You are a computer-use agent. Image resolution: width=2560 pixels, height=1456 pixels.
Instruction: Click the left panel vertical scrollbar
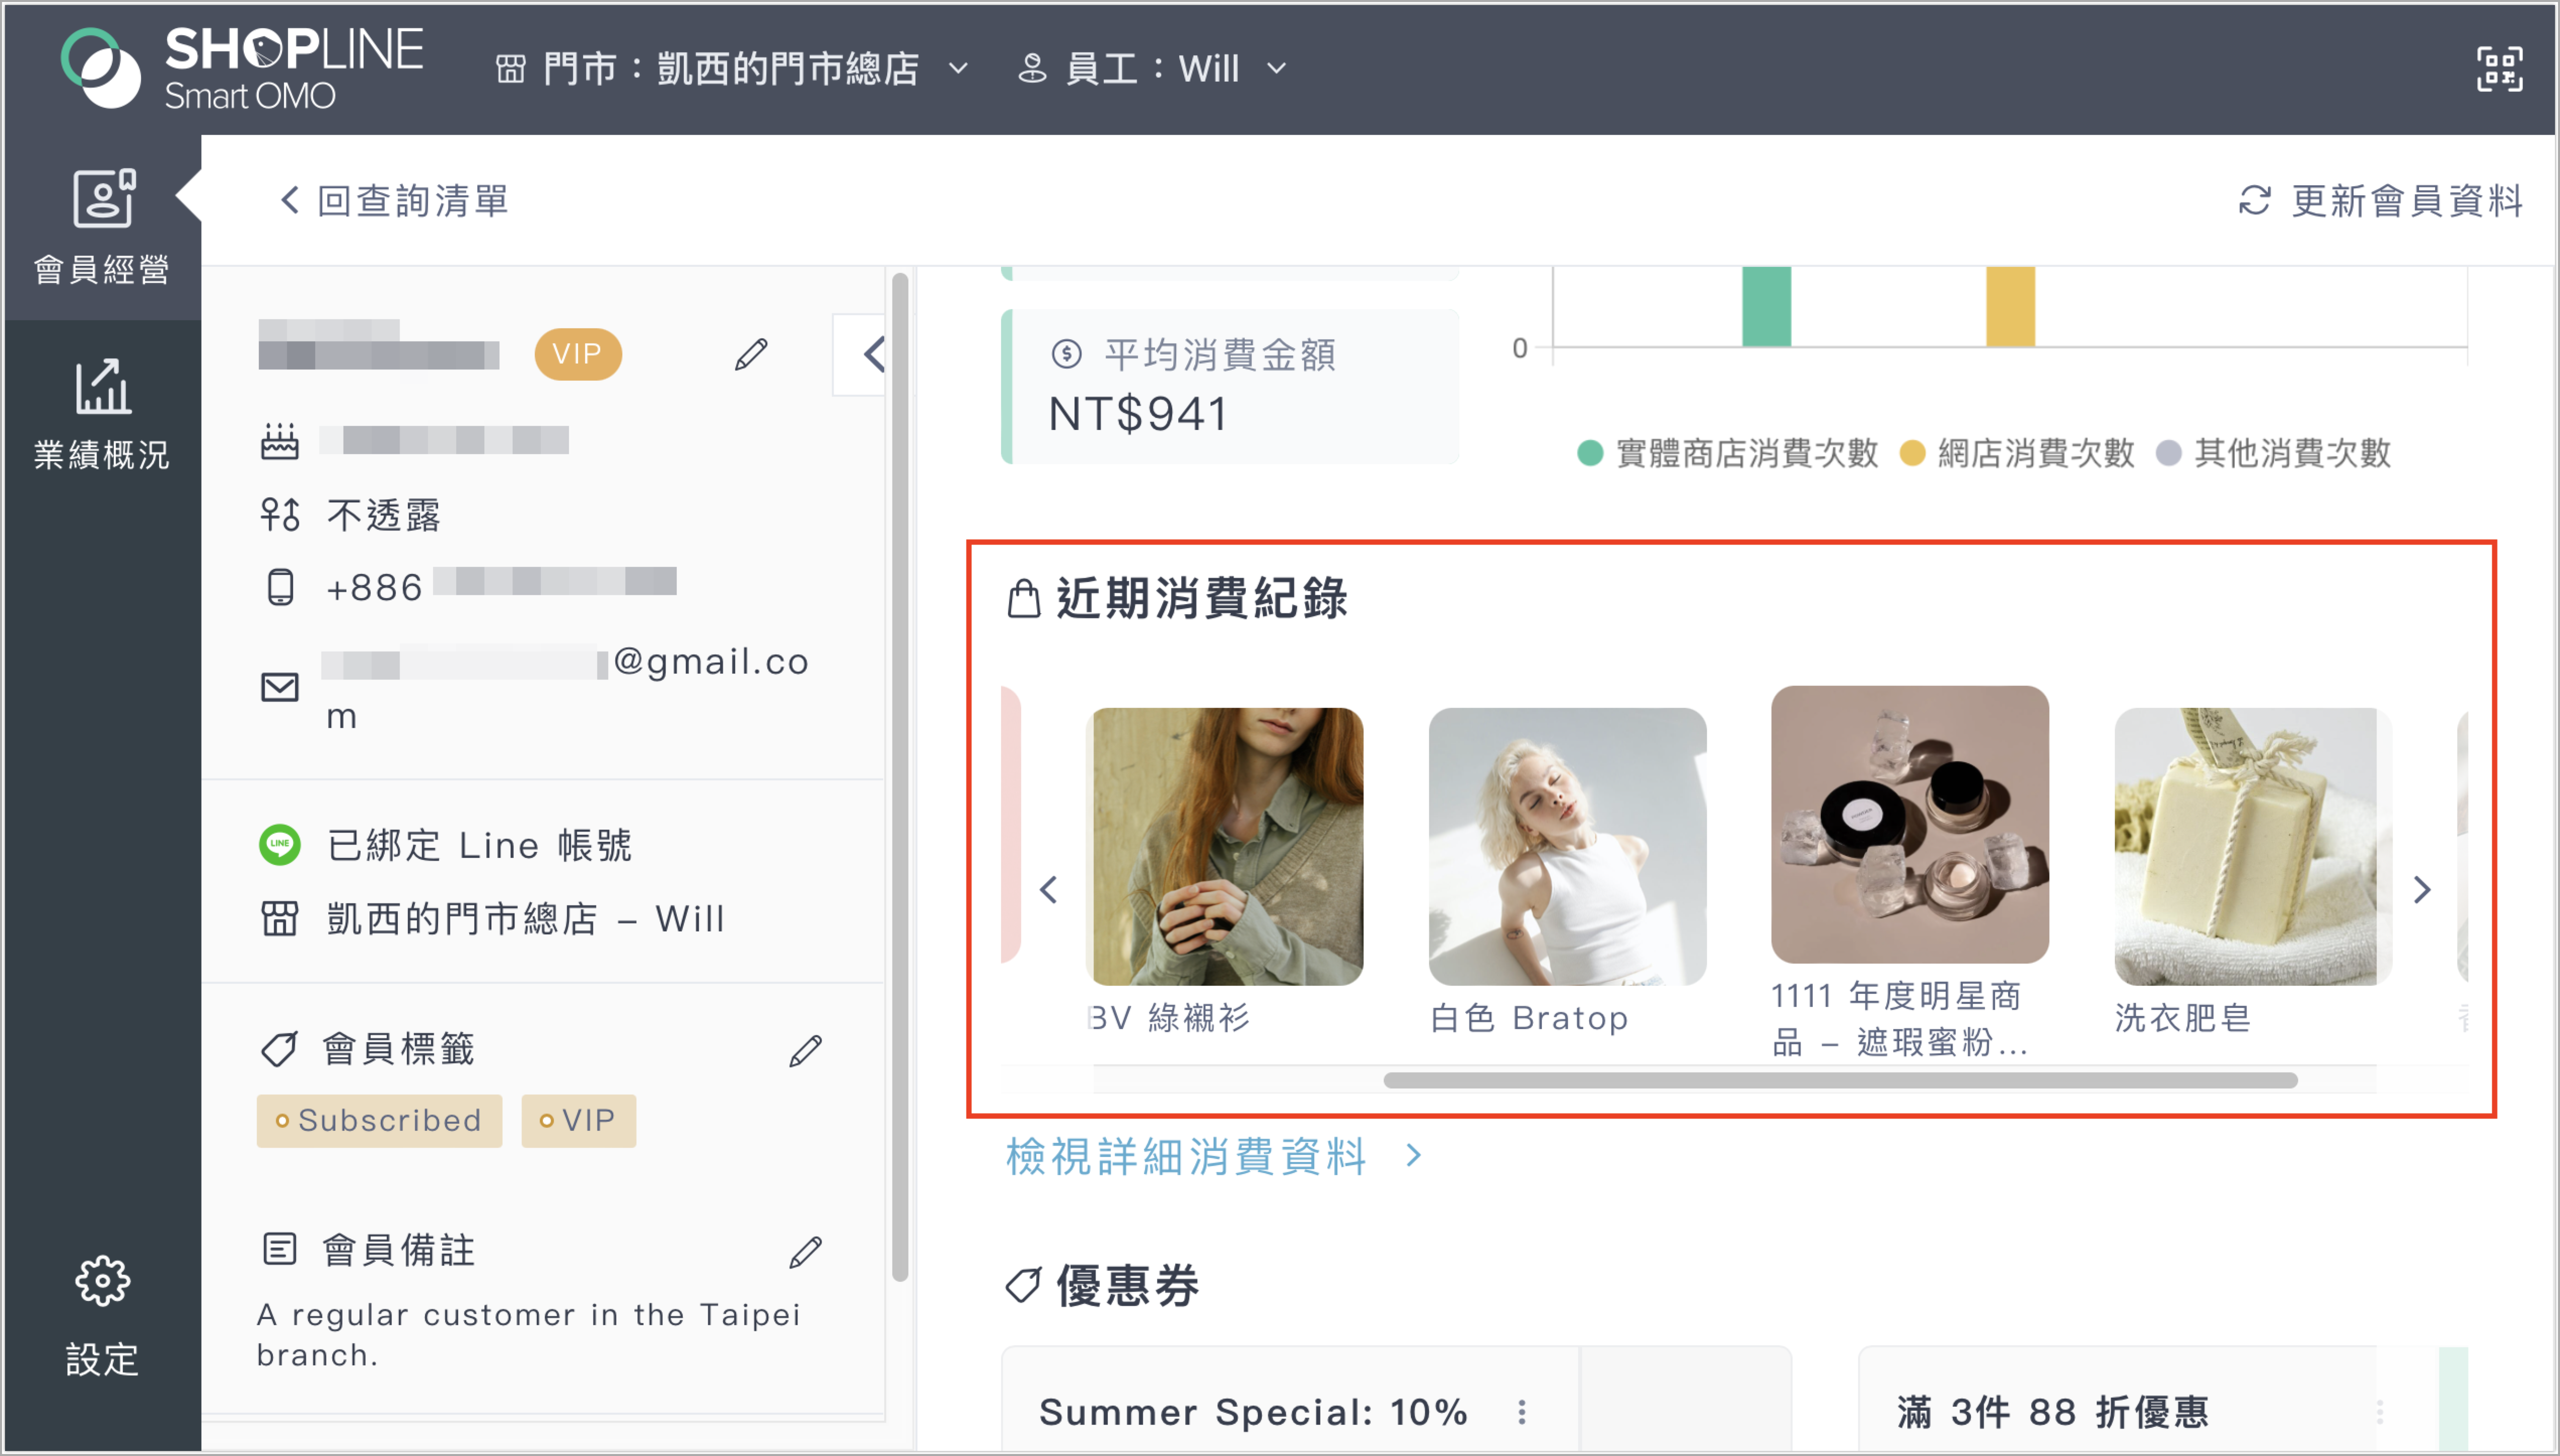coord(900,777)
